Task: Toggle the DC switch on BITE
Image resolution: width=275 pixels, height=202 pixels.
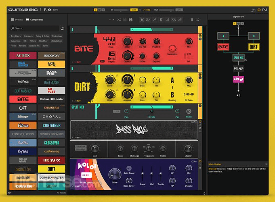Action: coord(102,61)
